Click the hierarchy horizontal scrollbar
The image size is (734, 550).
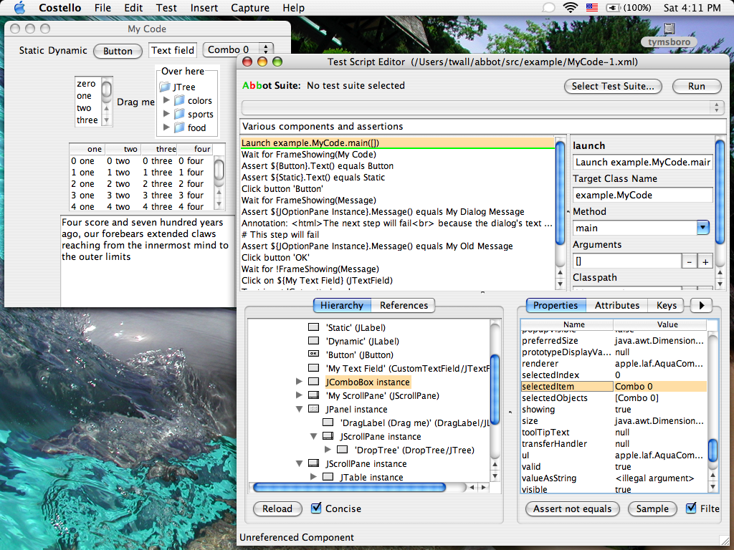coord(349,487)
